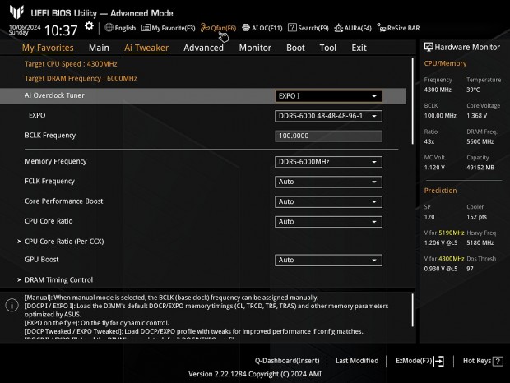
Task: Open the Tool tab
Action: [328, 48]
